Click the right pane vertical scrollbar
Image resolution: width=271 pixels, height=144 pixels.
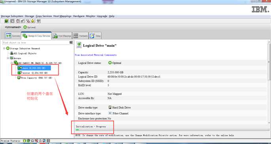click(x=269, y=82)
